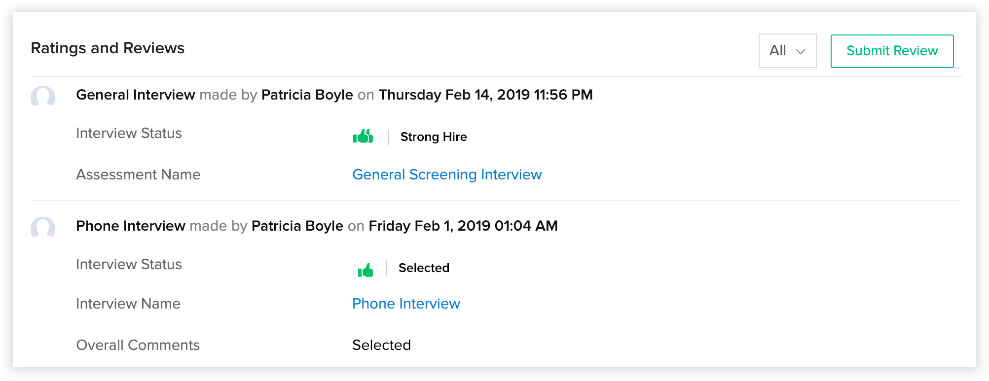Click the Selected status next to thumbs-up
The height and width of the screenshot is (381, 989).
(x=424, y=268)
